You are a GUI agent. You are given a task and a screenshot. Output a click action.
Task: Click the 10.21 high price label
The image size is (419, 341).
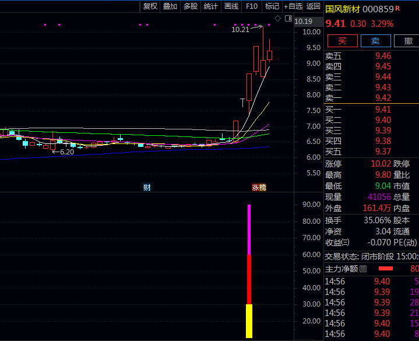click(240, 29)
